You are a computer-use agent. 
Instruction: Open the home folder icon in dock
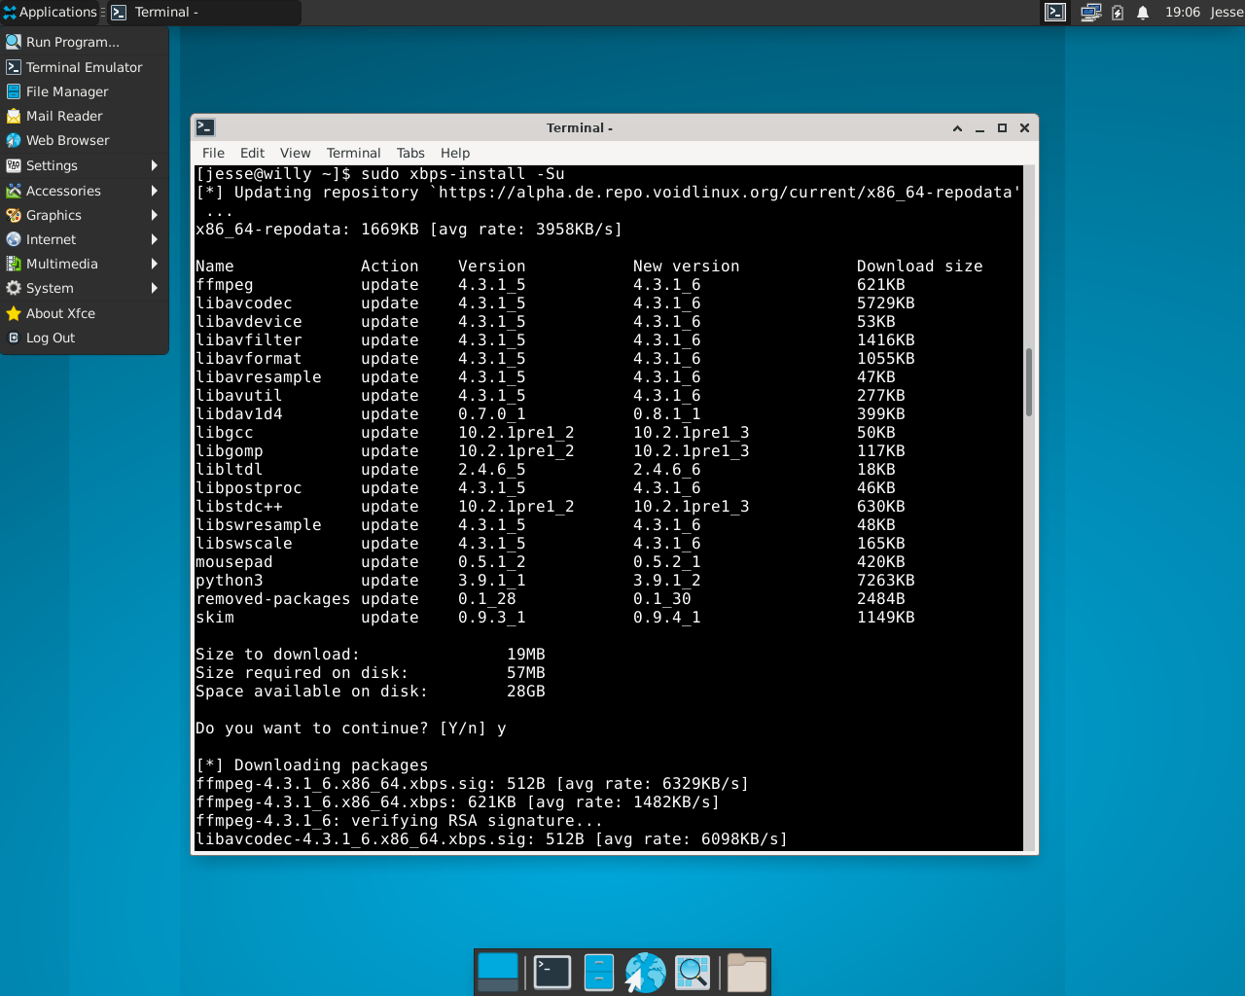click(x=747, y=972)
